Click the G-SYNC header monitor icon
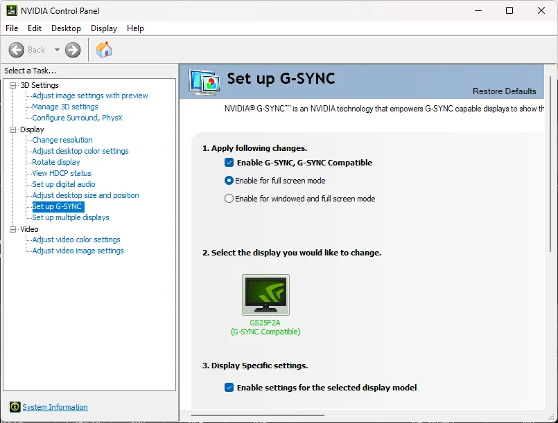This screenshot has height=423, width=558. click(204, 82)
